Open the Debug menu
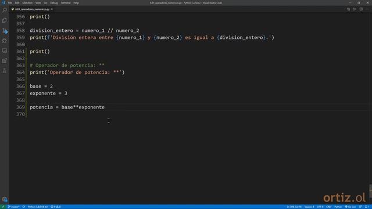Image resolution: width=372 pixels, height=209 pixels. point(54,3)
